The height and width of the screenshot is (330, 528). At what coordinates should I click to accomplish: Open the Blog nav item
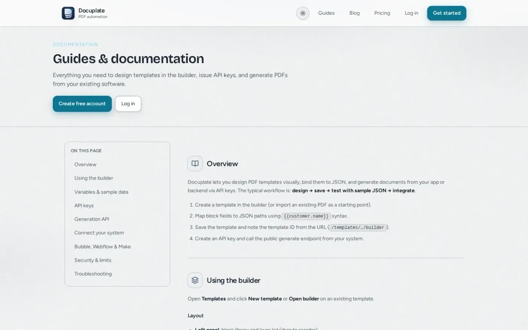(355, 13)
